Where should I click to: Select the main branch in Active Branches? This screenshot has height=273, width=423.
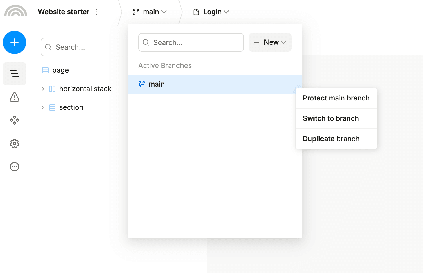point(215,84)
